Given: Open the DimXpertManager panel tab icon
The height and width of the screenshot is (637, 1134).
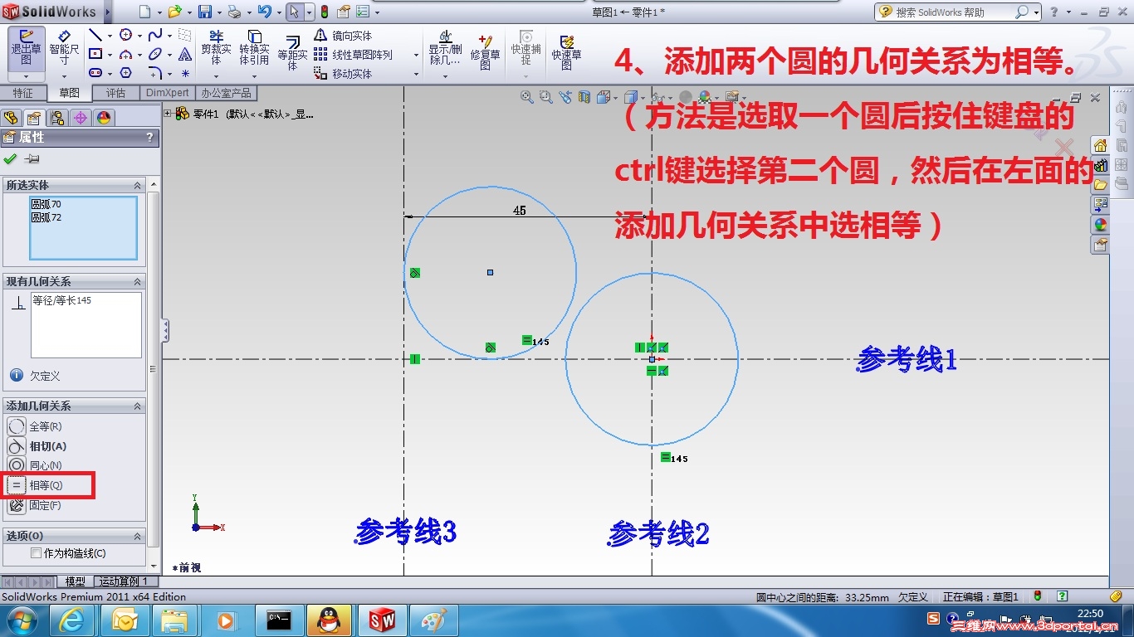Looking at the screenshot, I should pyautogui.click(x=81, y=118).
